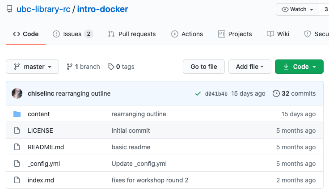Screen dimensions: 329x194
Task: Click the Projects board icon
Action: [222, 34]
